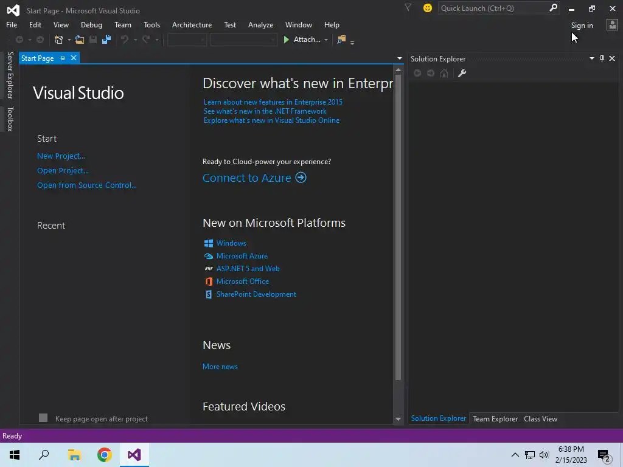Open the Solution Configurations combo box

[x=187, y=40]
